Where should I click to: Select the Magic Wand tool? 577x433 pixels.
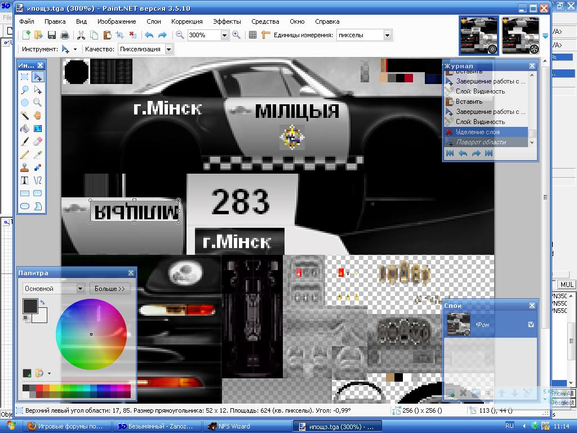pos(25,115)
